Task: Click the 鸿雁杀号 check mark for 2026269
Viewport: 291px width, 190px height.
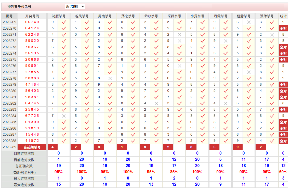Action: (x=64, y=22)
